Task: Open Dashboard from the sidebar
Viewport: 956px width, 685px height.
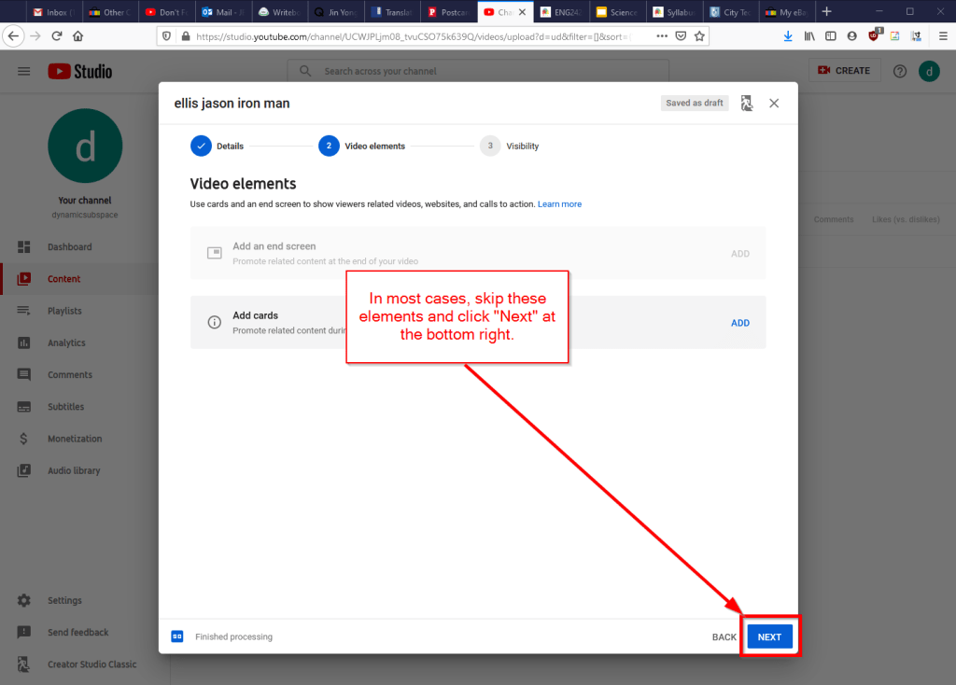Action: 69,247
